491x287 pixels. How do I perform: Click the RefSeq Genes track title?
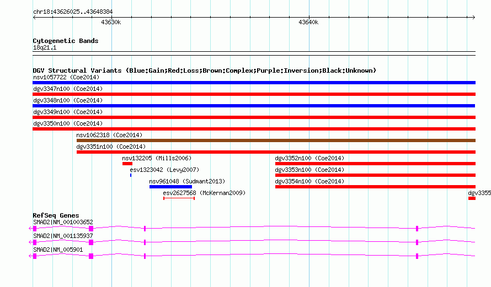[56, 215]
